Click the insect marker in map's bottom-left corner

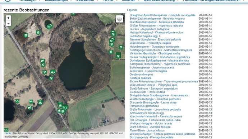(6, 130)
